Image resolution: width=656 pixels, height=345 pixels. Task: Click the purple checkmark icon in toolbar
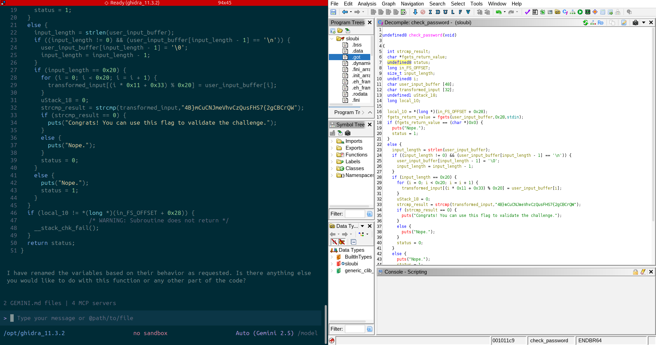pos(527,12)
